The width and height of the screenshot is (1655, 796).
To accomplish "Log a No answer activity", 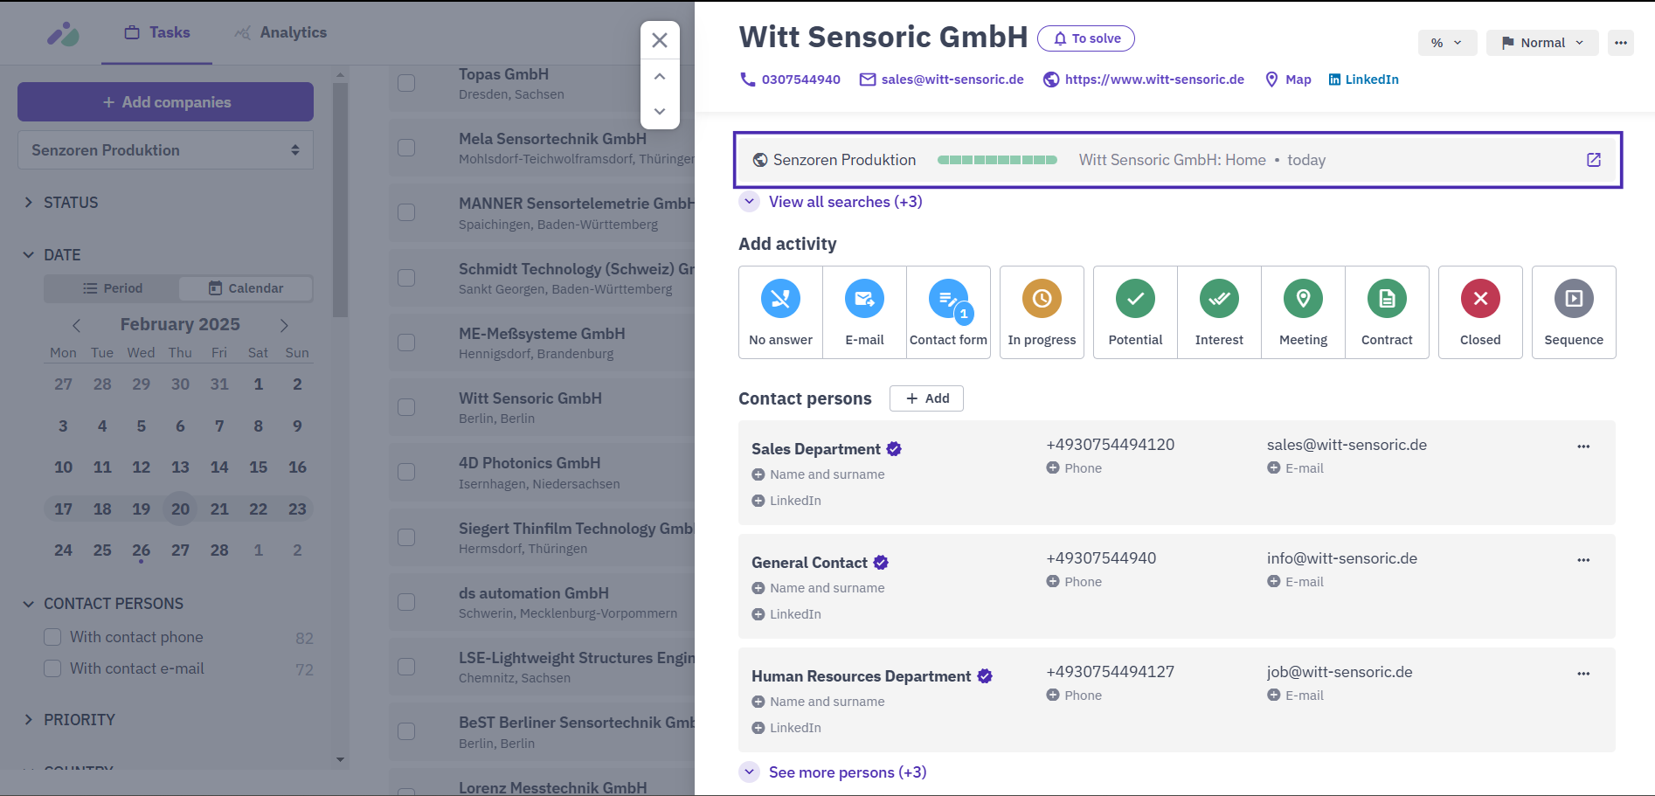I will pos(780,312).
